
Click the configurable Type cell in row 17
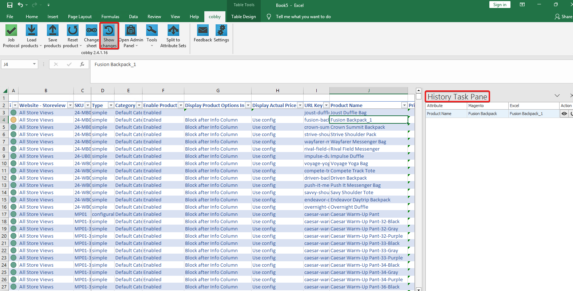point(103,214)
